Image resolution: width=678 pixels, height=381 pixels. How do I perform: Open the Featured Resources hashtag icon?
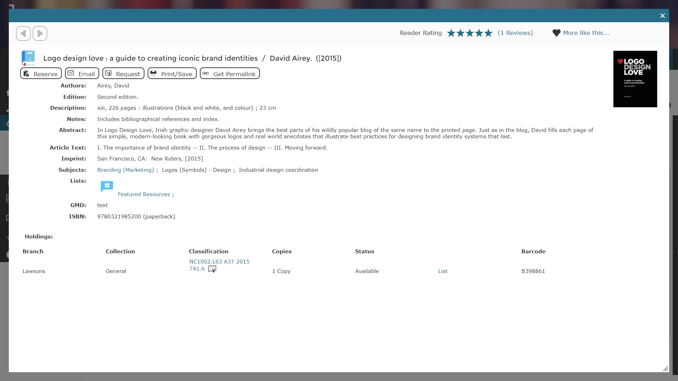click(x=107, y=186)
